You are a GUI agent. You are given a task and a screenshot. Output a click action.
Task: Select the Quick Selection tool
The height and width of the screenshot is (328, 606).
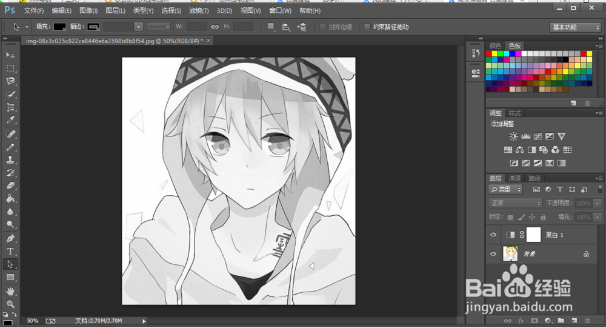pos(10,95)
